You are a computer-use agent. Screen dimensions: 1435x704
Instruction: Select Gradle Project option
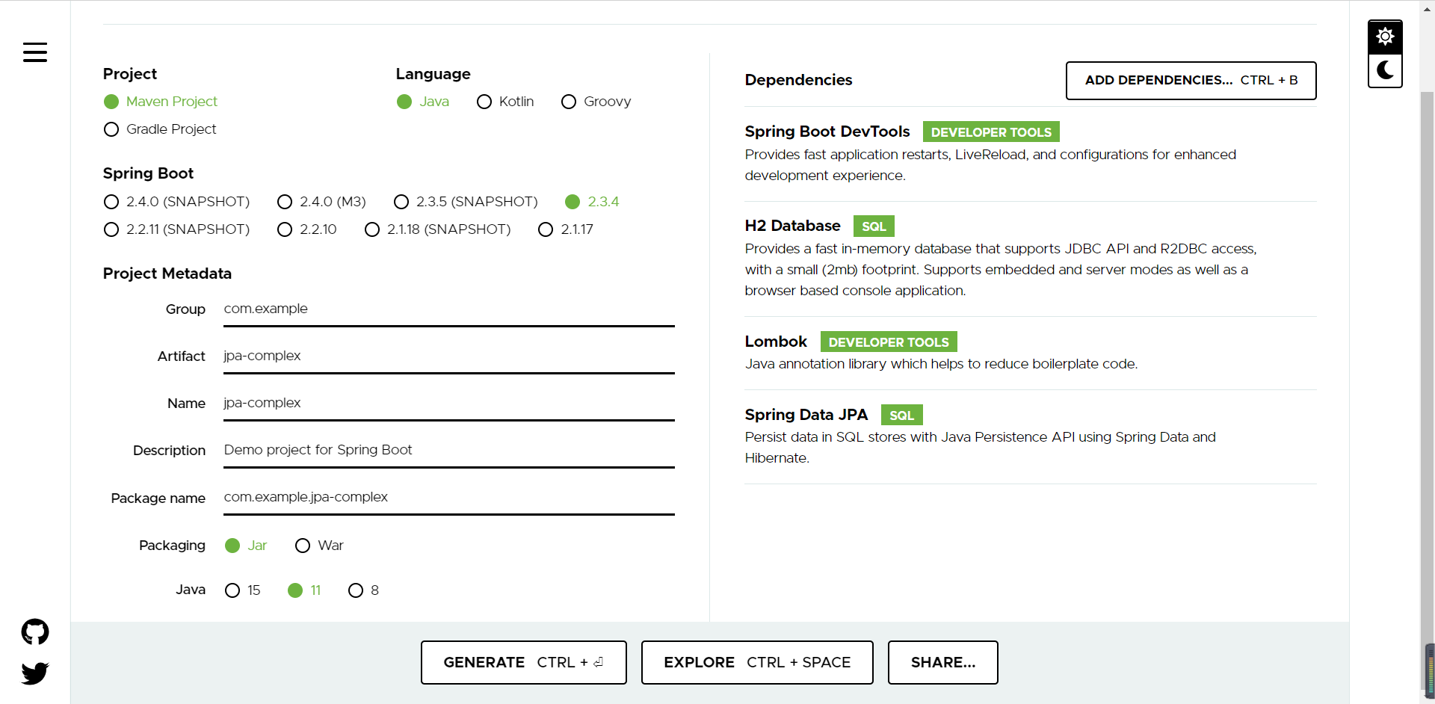click(x=160, y=129)
